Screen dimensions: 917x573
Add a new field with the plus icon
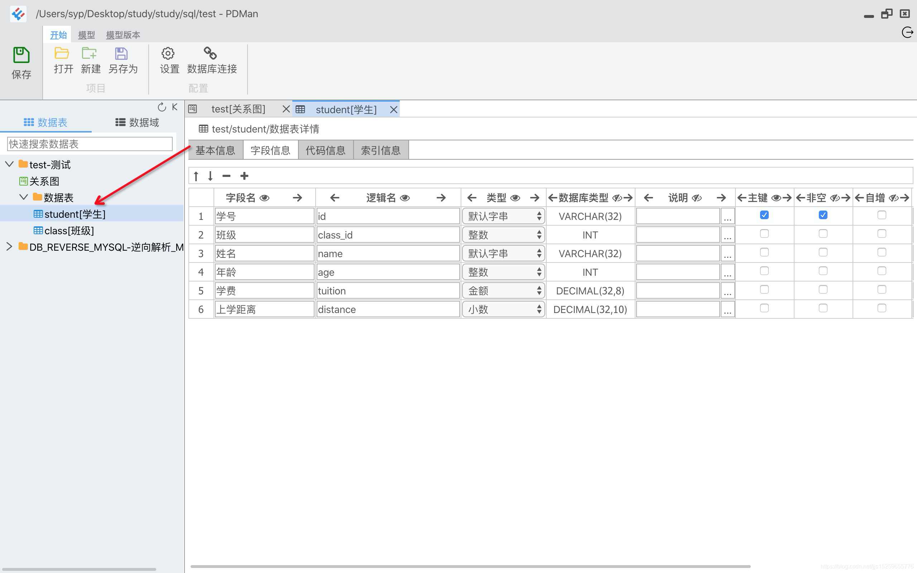(x=244, y=175)
